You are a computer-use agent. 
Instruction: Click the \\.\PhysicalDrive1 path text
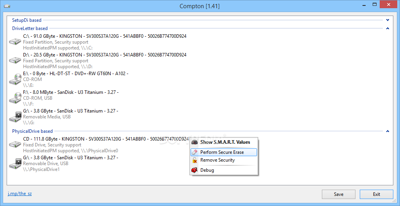coord(41,169)
